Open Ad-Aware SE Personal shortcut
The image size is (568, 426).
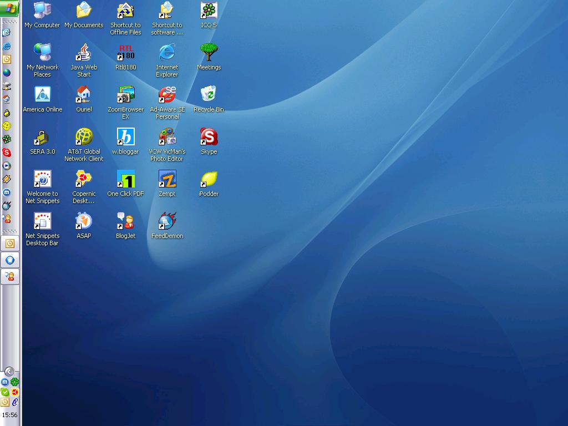(x=167, y=95)
